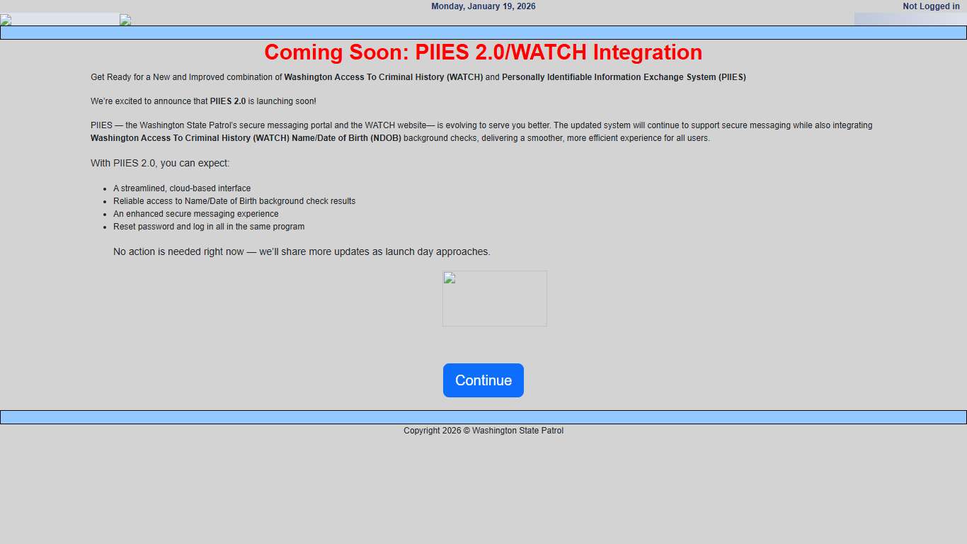The width and height of the screenshot is (967, 544).
Task: Click the blue footer bar above copyright
Action: click(483, 417)
